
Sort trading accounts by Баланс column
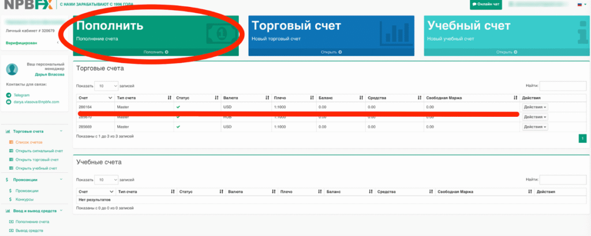tap(339, 98)
